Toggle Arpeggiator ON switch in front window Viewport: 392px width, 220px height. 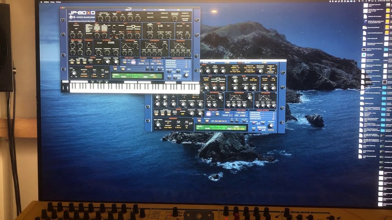(94, 72)
